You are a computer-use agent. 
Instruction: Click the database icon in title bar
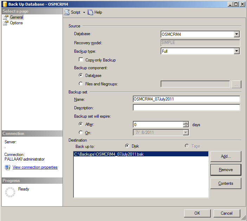coord(5,4)
